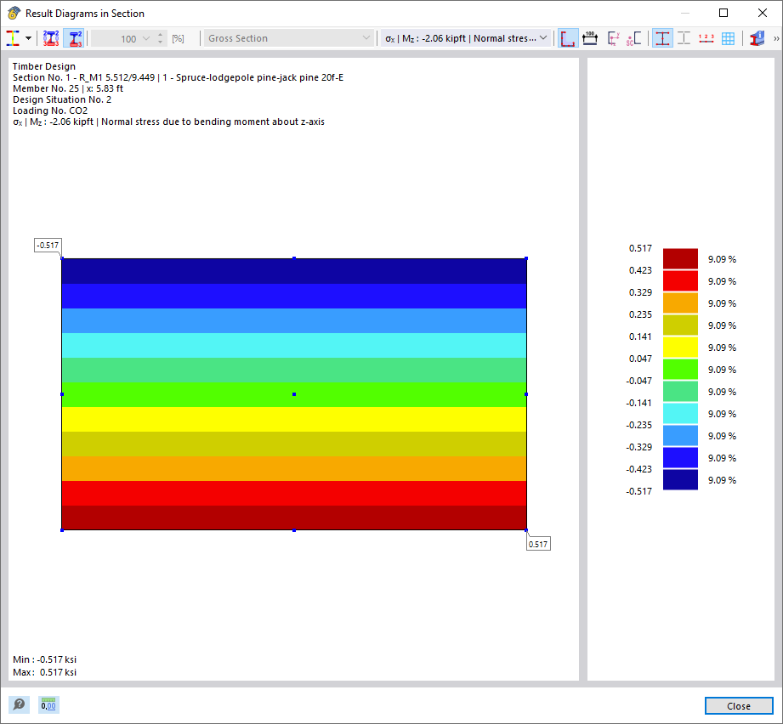This screenshot has width=783, height=724.
Task: Click the Close button
Action: click(x=738, y=705)
